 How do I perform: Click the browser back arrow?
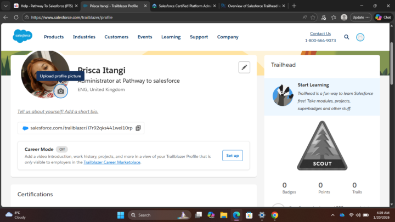coord(5,18)
